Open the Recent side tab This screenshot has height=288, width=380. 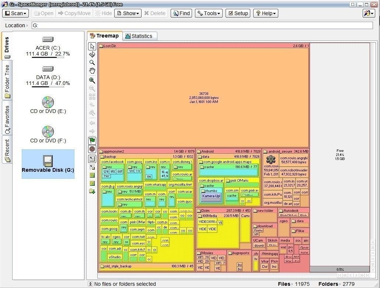[7, 150]
